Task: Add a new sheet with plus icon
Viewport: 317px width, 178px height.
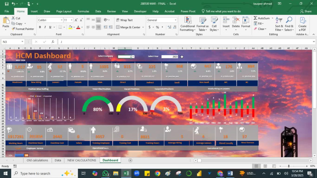Action: coord(130,160)
